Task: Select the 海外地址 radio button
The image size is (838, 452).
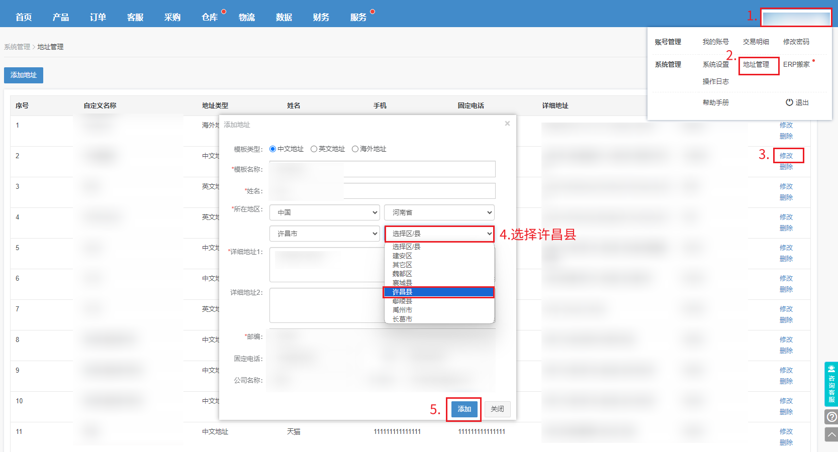Action: click(355, 149)
